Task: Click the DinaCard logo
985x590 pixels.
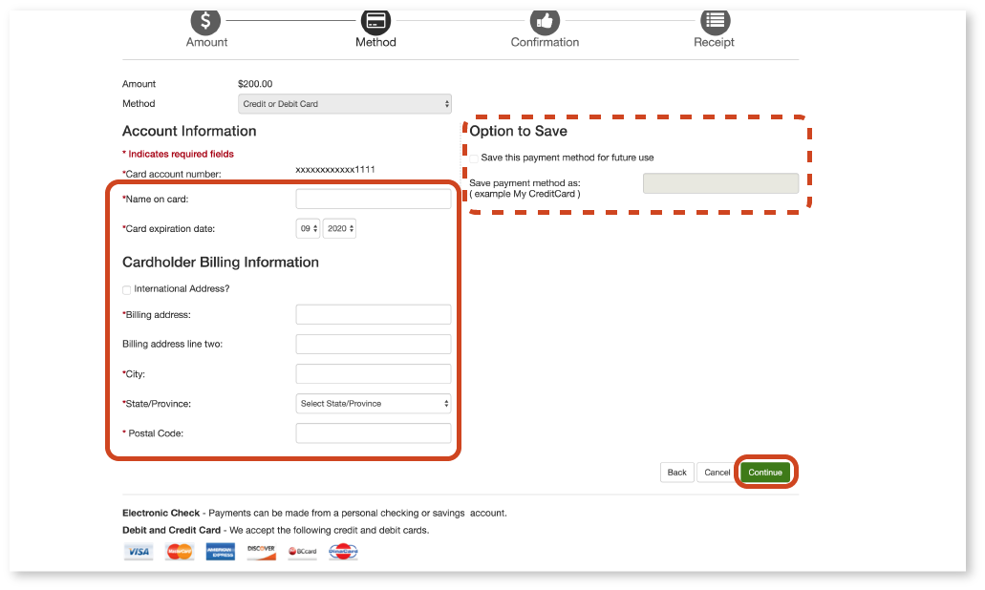Action: [x=343, y=552]
